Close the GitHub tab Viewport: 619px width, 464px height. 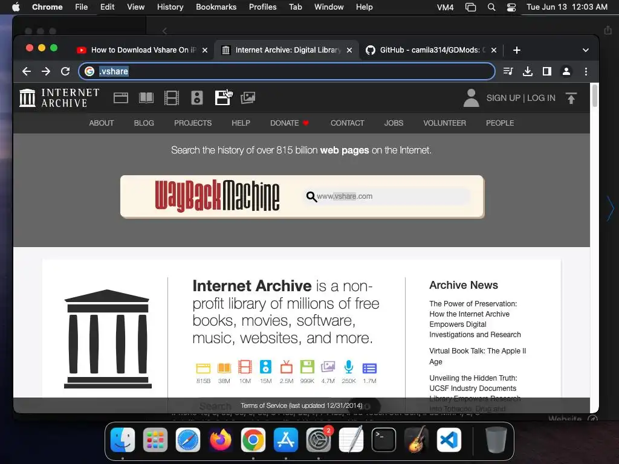494,50
